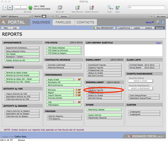Viewport: 168px width, 141px height.
Task: Click the blue help question mark icon
Action: point(163,22)
